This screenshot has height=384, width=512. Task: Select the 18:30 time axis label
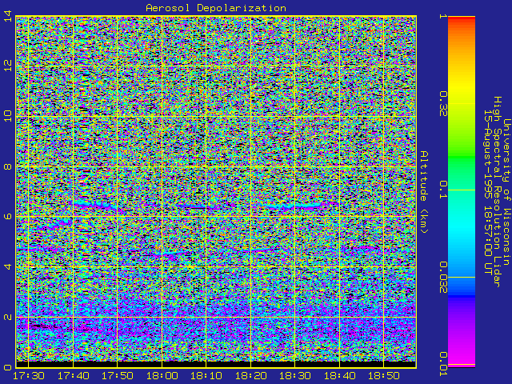click(x=295, y=376)
